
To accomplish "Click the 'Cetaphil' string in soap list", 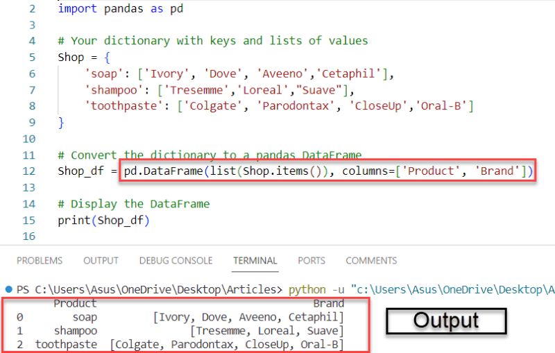I will coord(348,74).
